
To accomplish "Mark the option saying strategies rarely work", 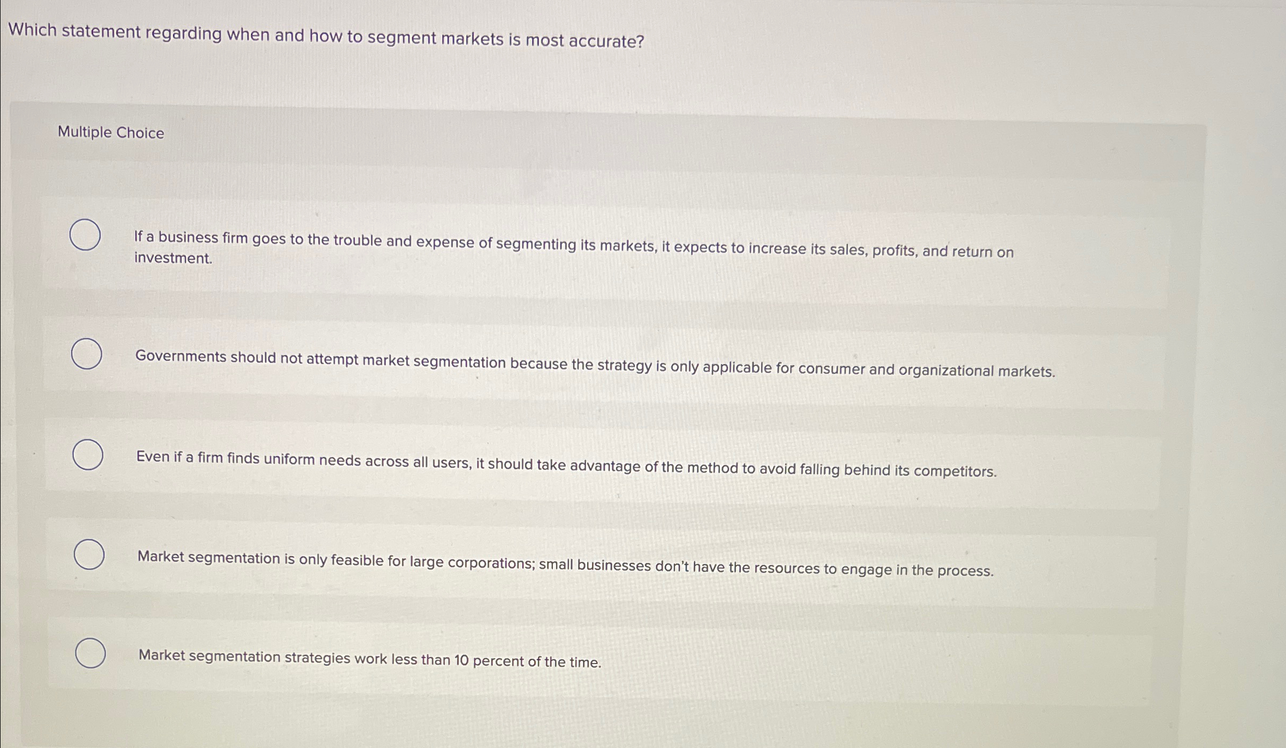I will pyautogui.click(x=90, y=654).
